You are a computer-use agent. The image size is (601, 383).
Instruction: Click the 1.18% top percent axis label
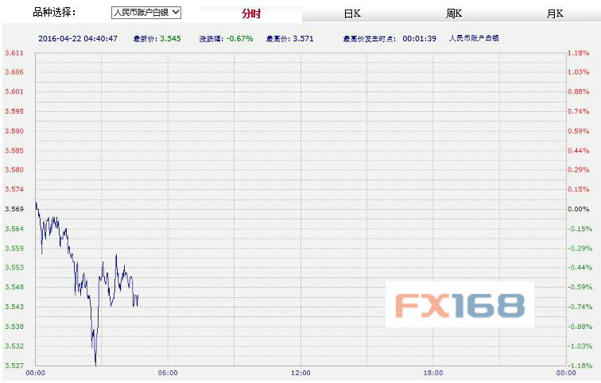pyautogui.click(x=578, y=52)
